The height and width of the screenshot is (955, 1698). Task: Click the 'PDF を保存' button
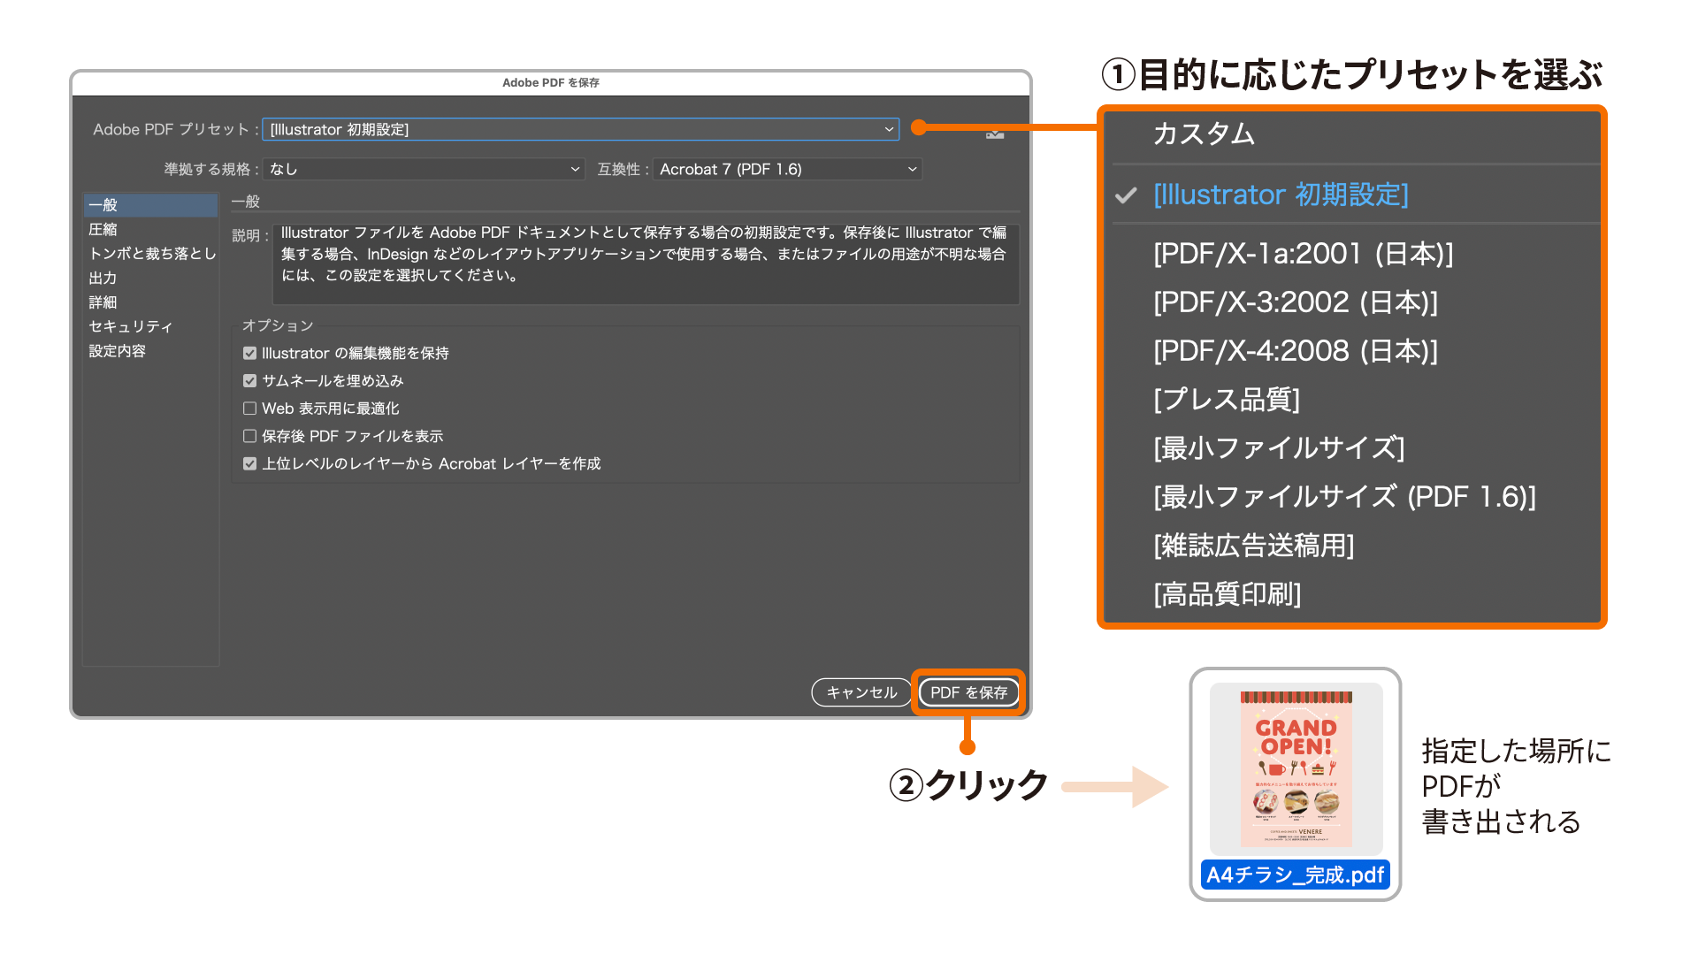coord(968,692)
